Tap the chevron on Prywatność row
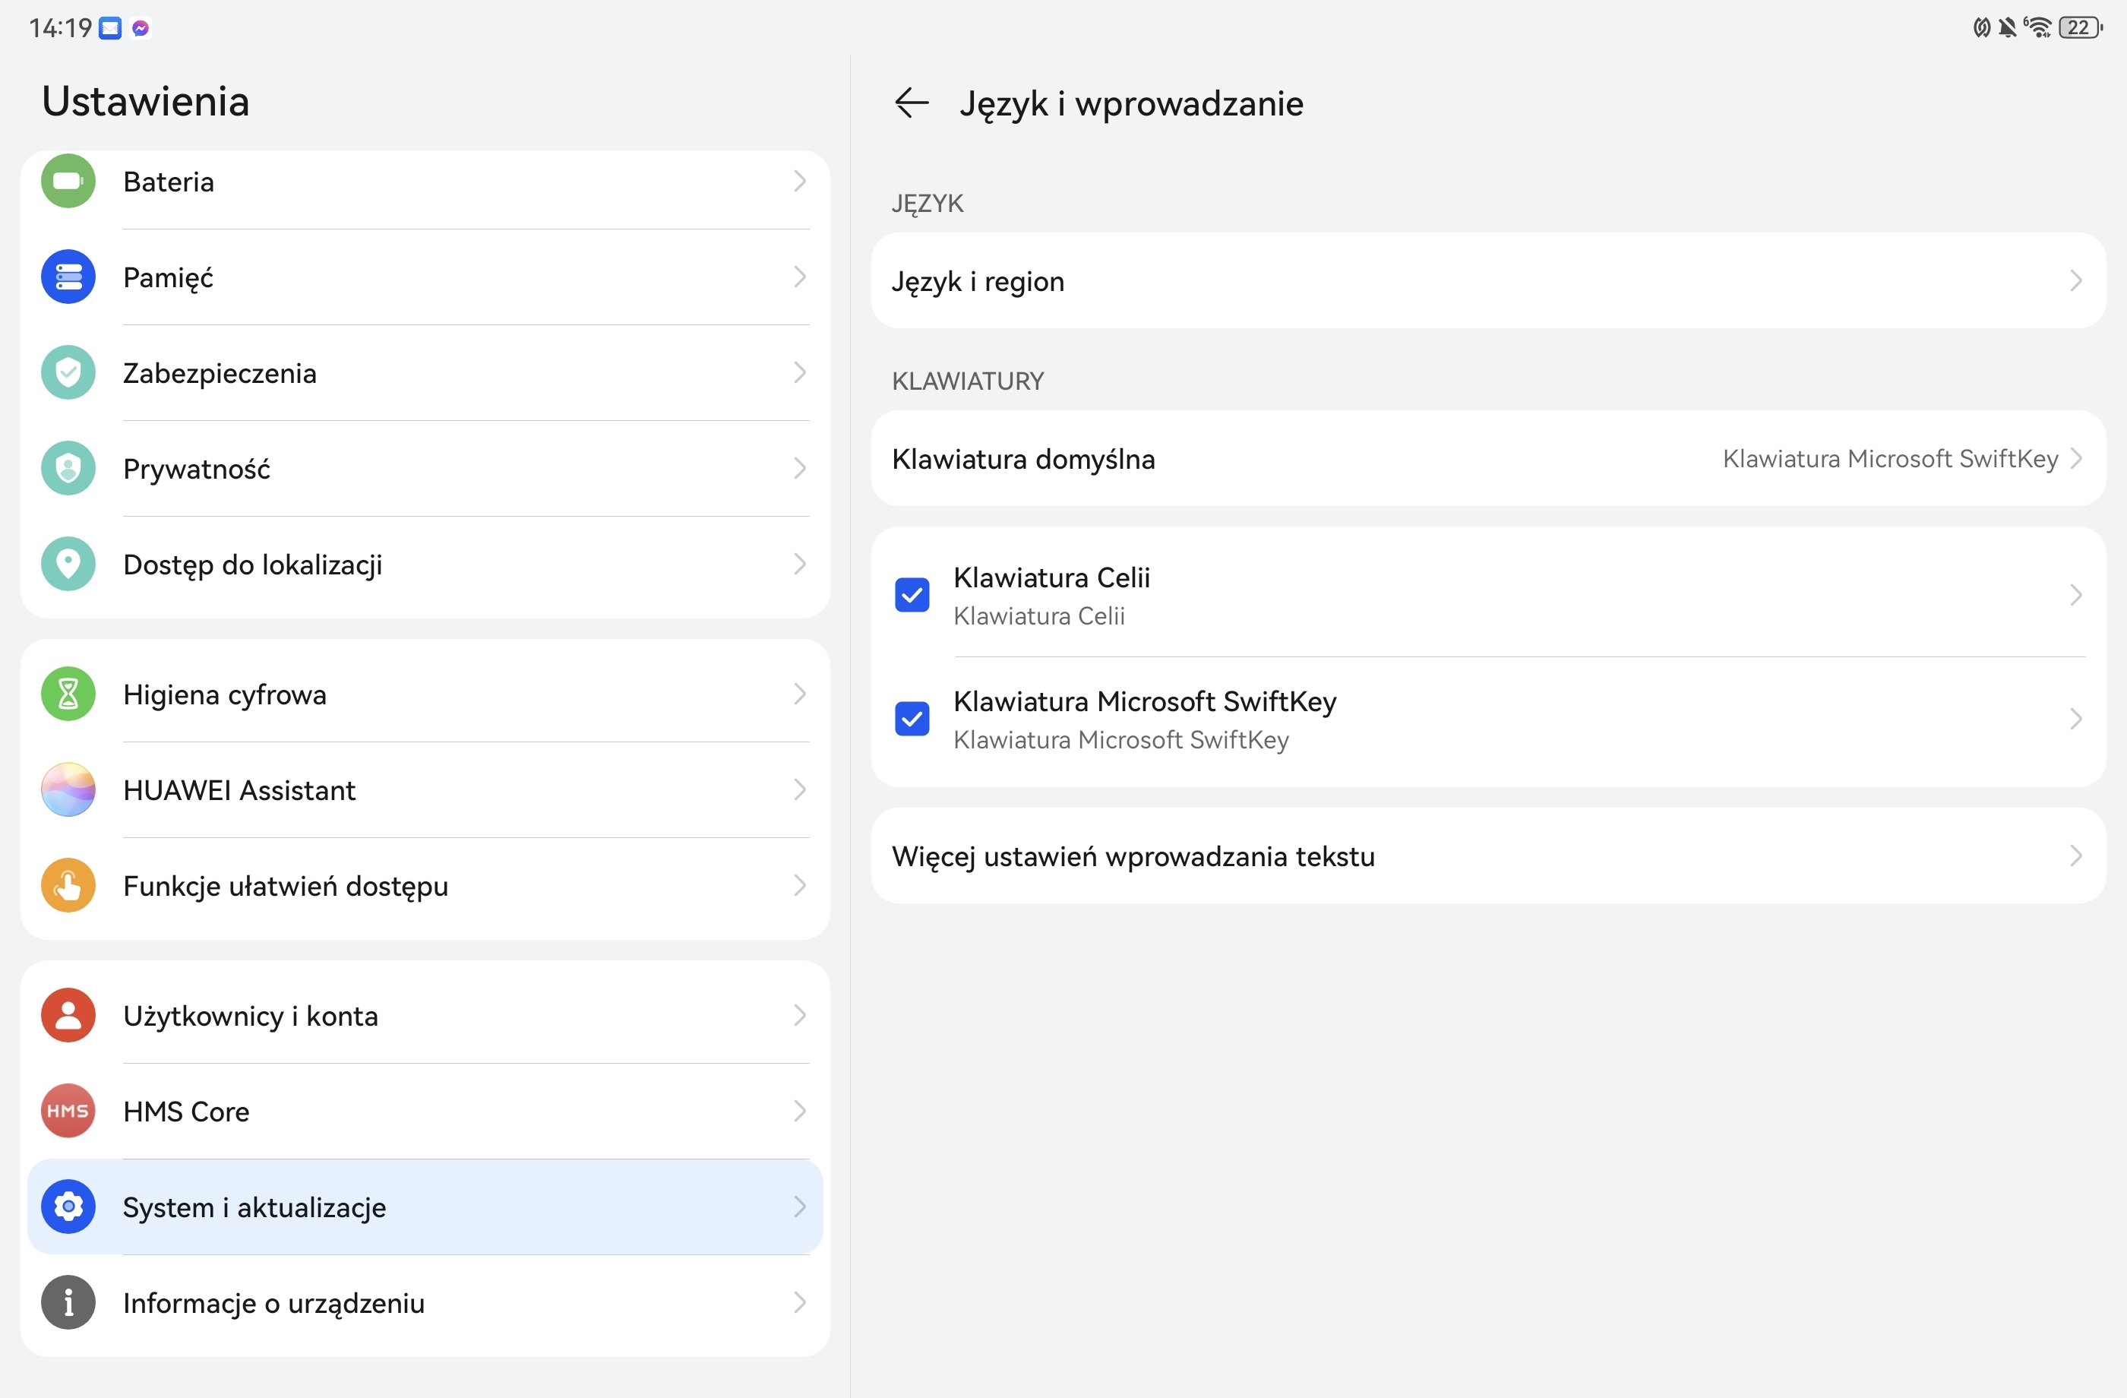The image size is (2127, 1398). [x=800, y=468]
